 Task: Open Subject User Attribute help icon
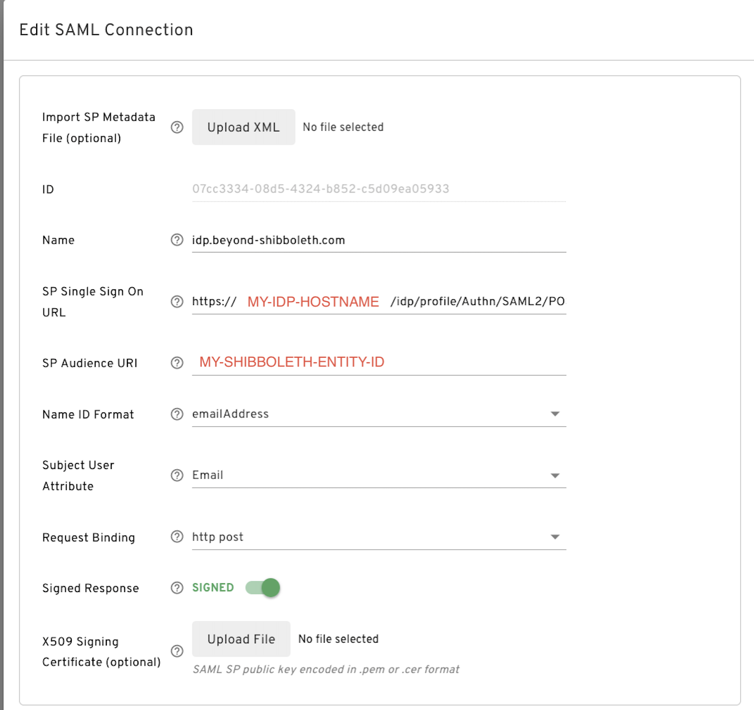point(177,475)
